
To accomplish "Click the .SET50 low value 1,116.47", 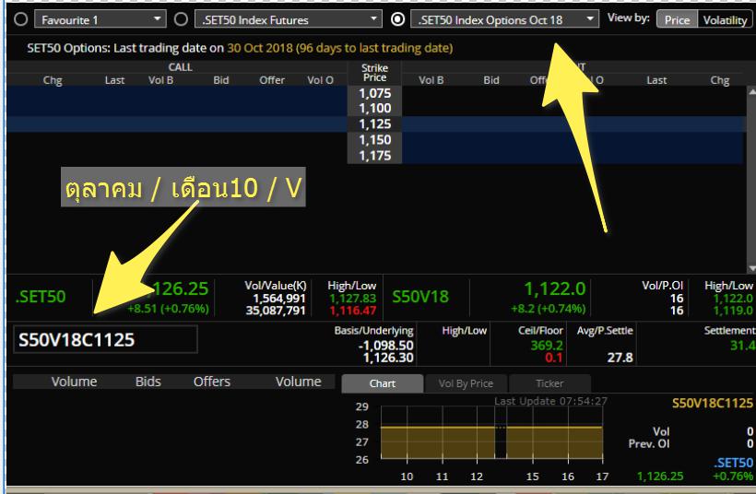I will [352, 311].
